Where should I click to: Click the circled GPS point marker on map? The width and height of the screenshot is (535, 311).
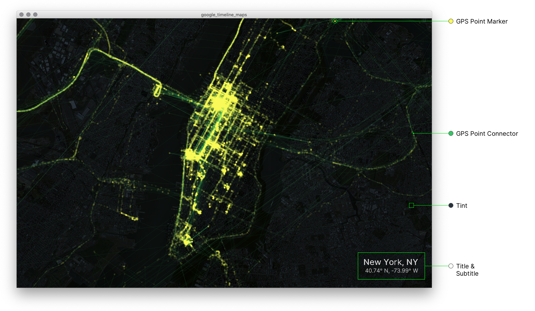click(335, 21)
